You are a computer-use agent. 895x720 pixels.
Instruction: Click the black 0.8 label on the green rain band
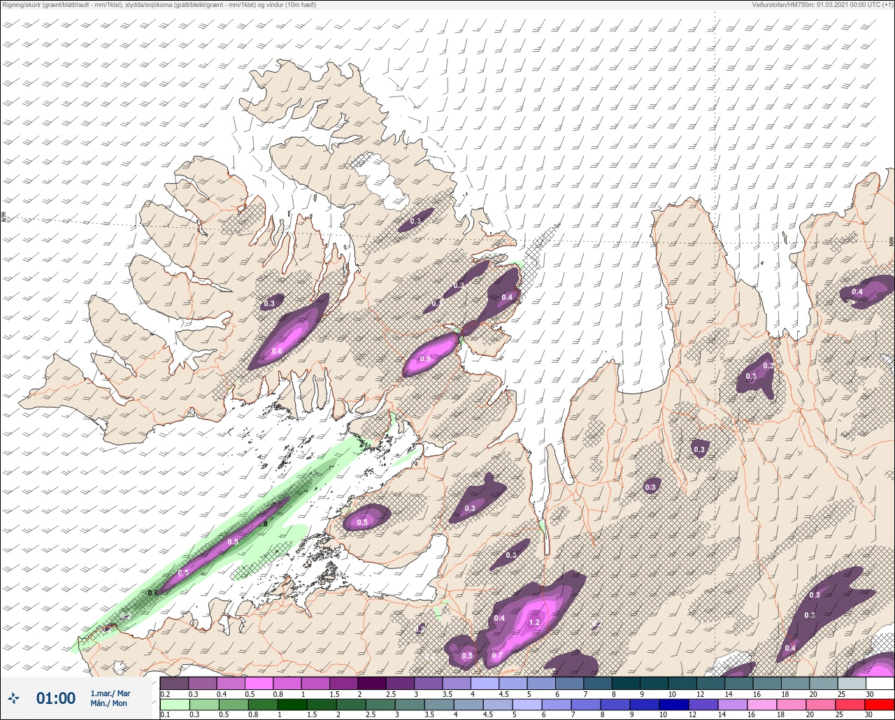[x=264, y=524]
